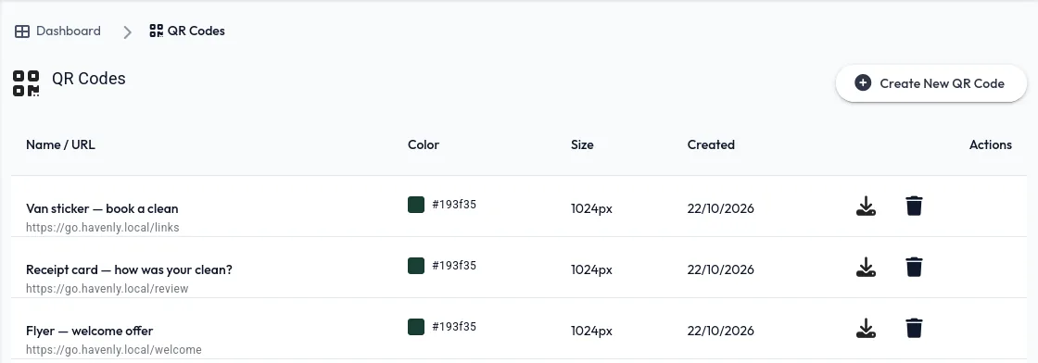The height and width of the screenshot is (363, 1038).
Task: Select the 'Van sticker — book a clean' name
Action: pos(102,208)
